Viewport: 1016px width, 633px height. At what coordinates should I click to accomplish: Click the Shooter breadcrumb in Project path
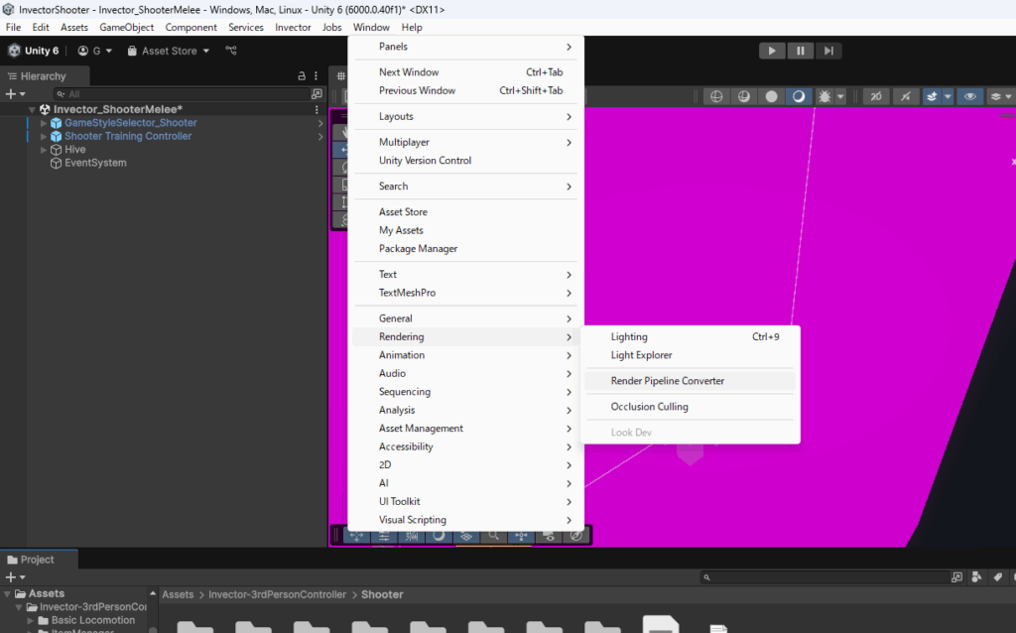tap(382, 595)
